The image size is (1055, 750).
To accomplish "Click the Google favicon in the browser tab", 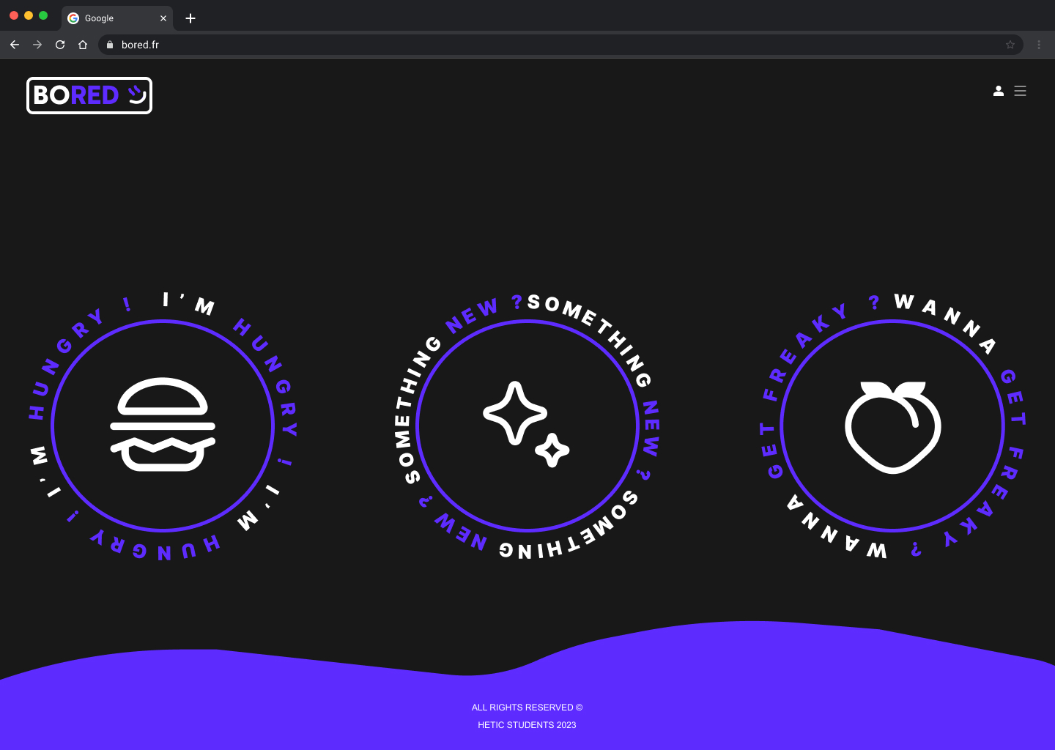I will coord(73,18).
